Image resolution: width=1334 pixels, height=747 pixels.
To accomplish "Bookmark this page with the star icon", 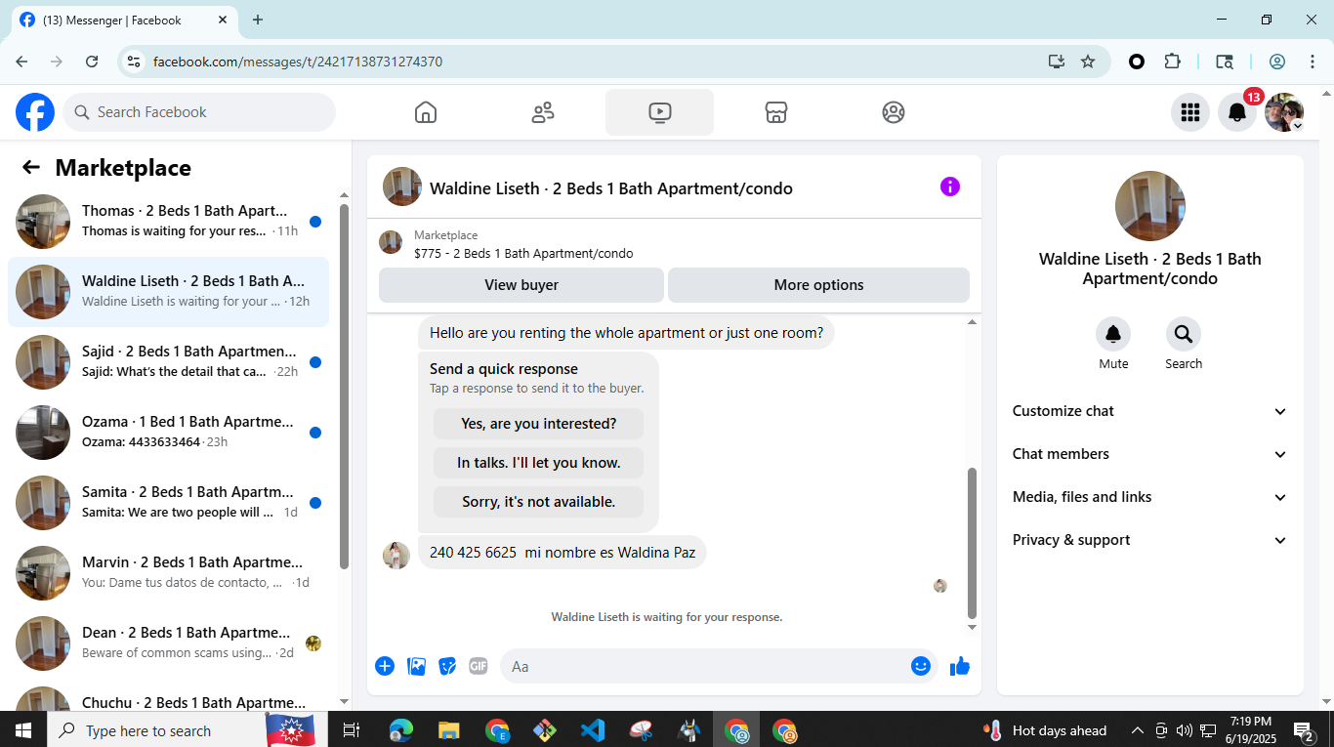I will click(x=1088, y=62).
